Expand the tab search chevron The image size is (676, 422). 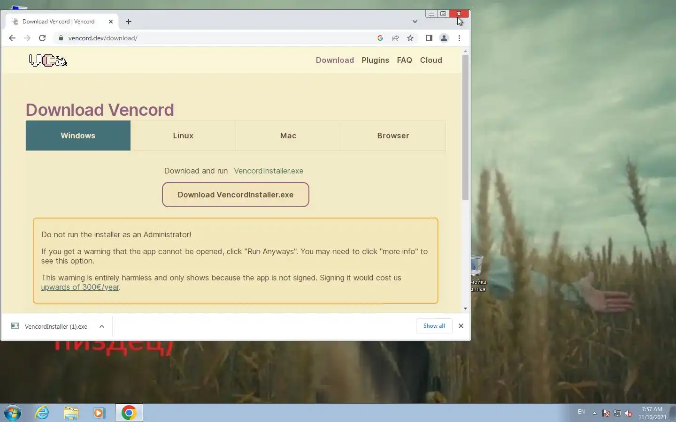tap(415, 22)
